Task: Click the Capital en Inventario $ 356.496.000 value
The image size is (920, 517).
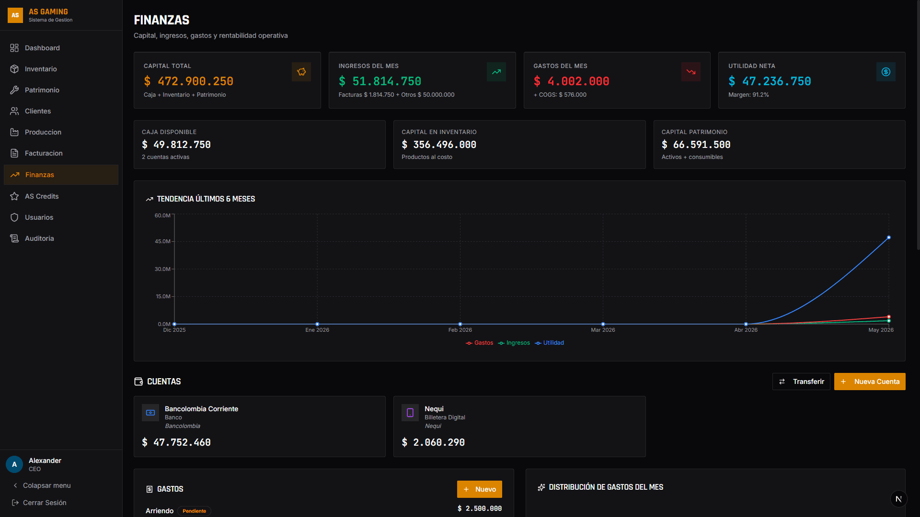Action: pyautogui.click(x=439, y=145)
